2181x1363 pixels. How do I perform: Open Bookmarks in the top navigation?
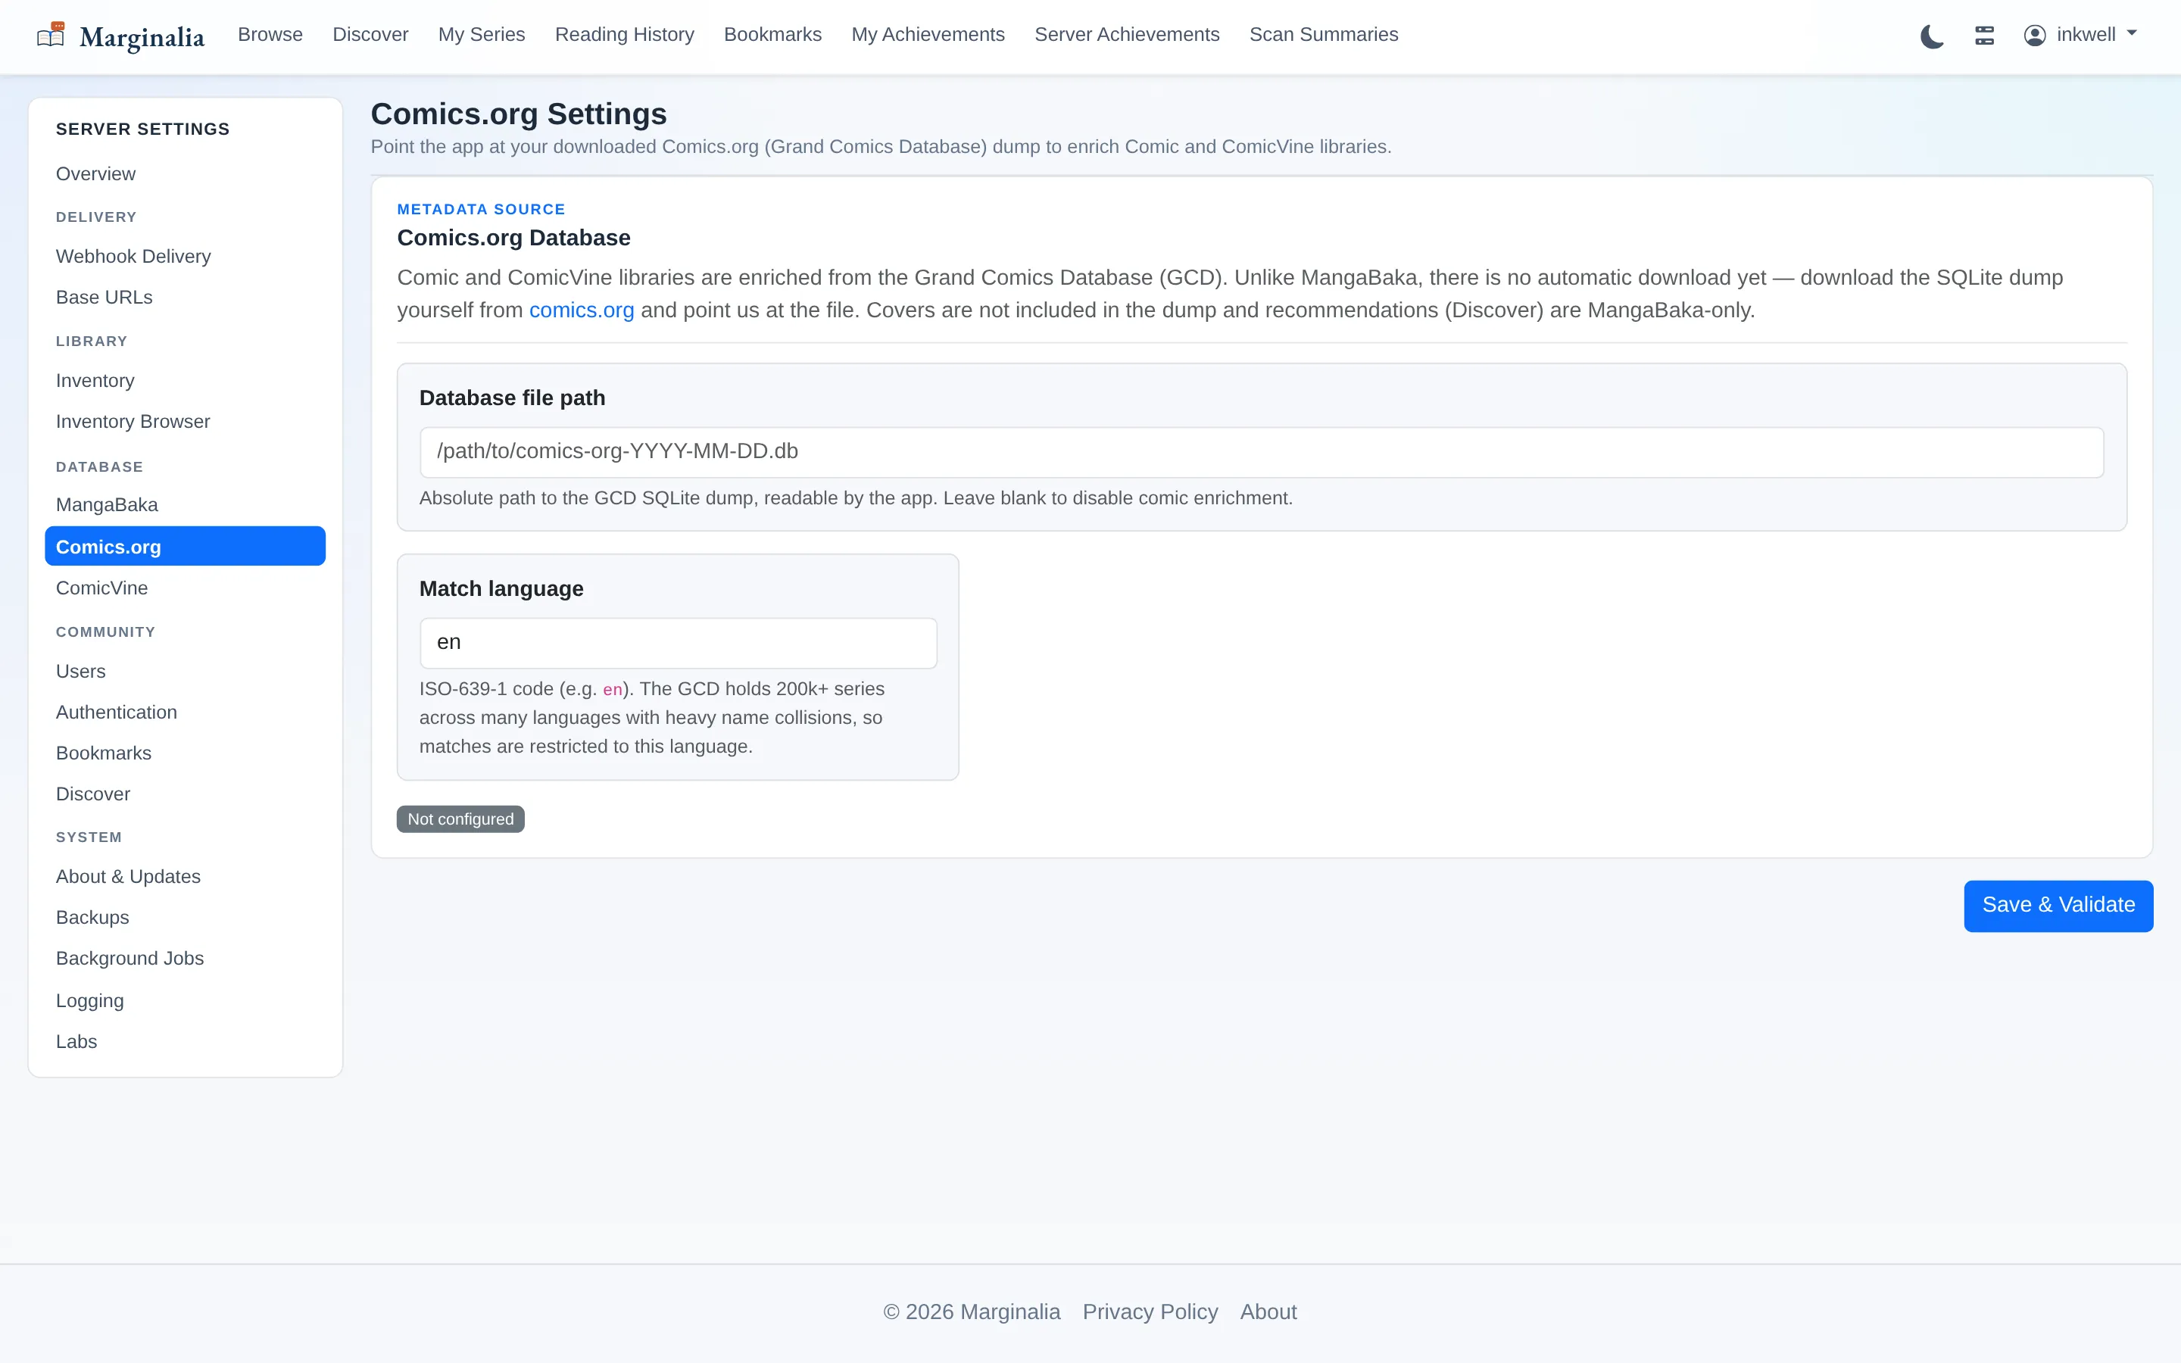click(772, 35)
